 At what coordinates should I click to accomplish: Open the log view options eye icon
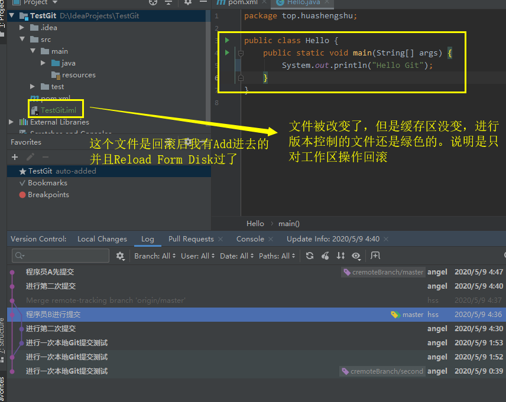[x=356, y=256]
